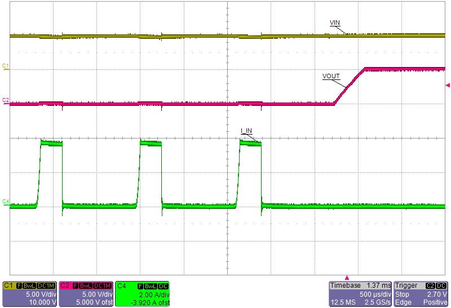Select the pink trigger delay triangle below the grid
This screenshot has width=451, height=308.
coord(347,278)
